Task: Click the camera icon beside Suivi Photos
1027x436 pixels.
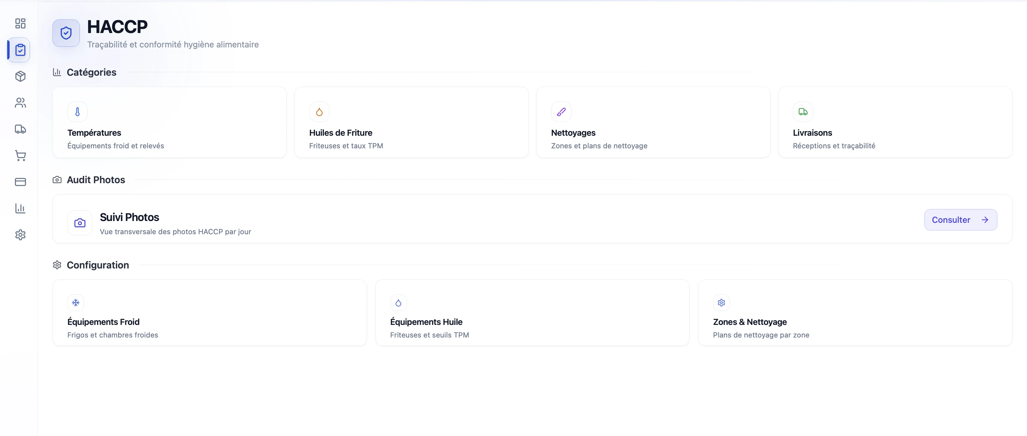Action: coord(80,223)
